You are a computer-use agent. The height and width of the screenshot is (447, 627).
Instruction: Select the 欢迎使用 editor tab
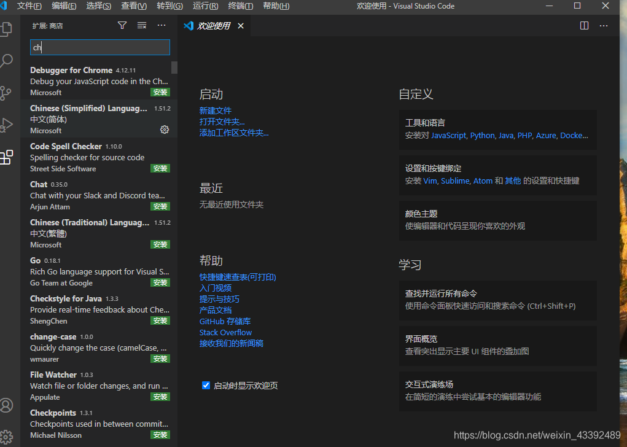pos(214,26)
